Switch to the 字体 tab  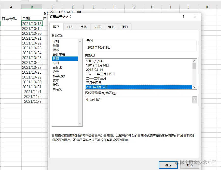84,27
